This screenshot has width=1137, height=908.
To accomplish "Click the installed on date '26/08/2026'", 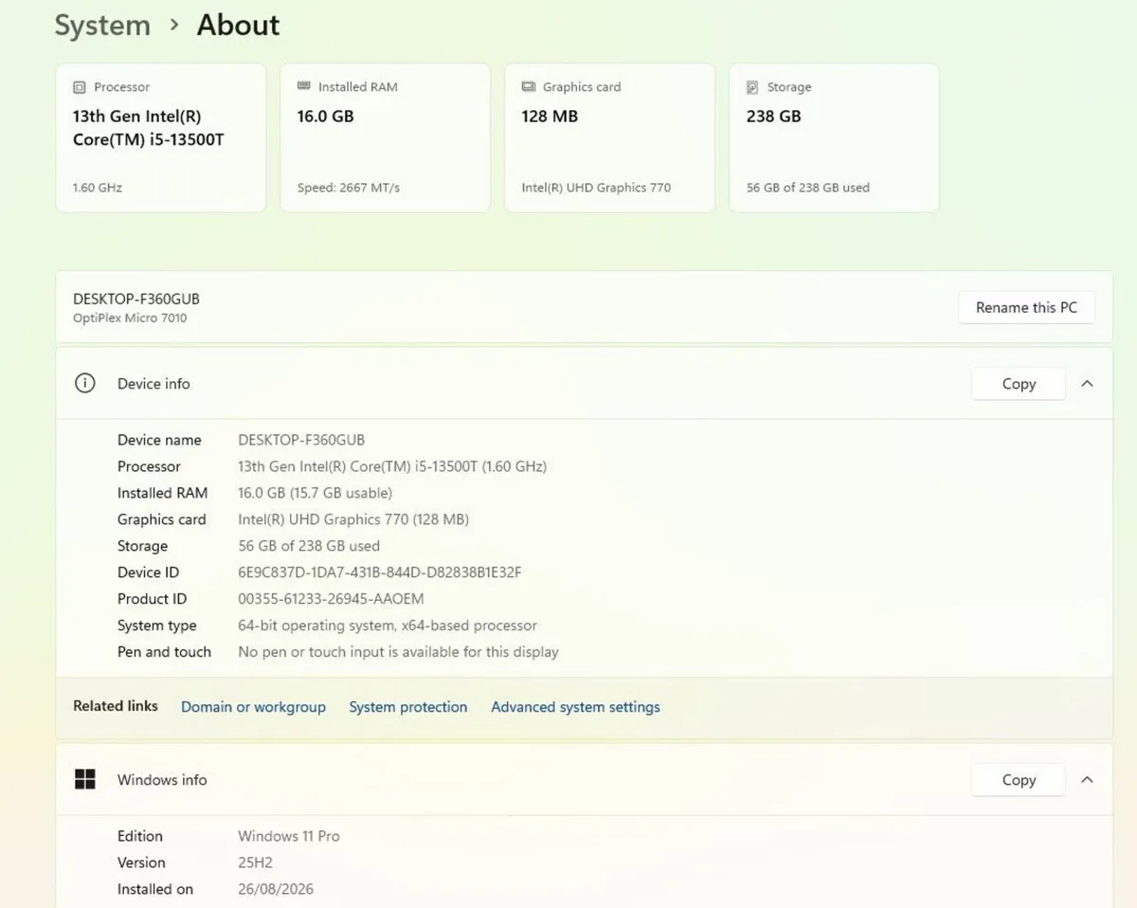I will point(276,889).
